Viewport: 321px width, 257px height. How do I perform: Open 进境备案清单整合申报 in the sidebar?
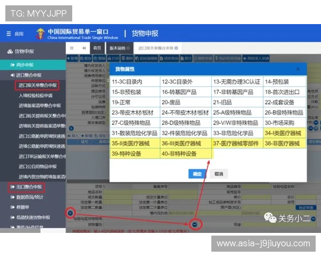coord(40,105)
